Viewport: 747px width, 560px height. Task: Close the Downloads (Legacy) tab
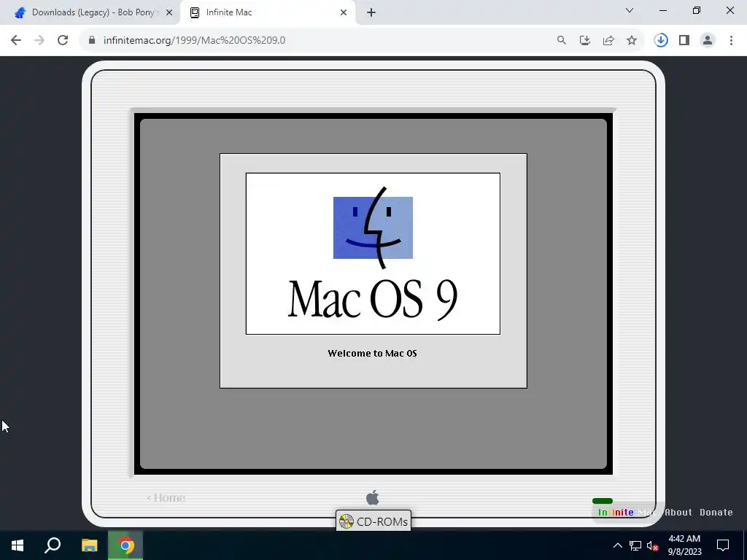[169, 13]
